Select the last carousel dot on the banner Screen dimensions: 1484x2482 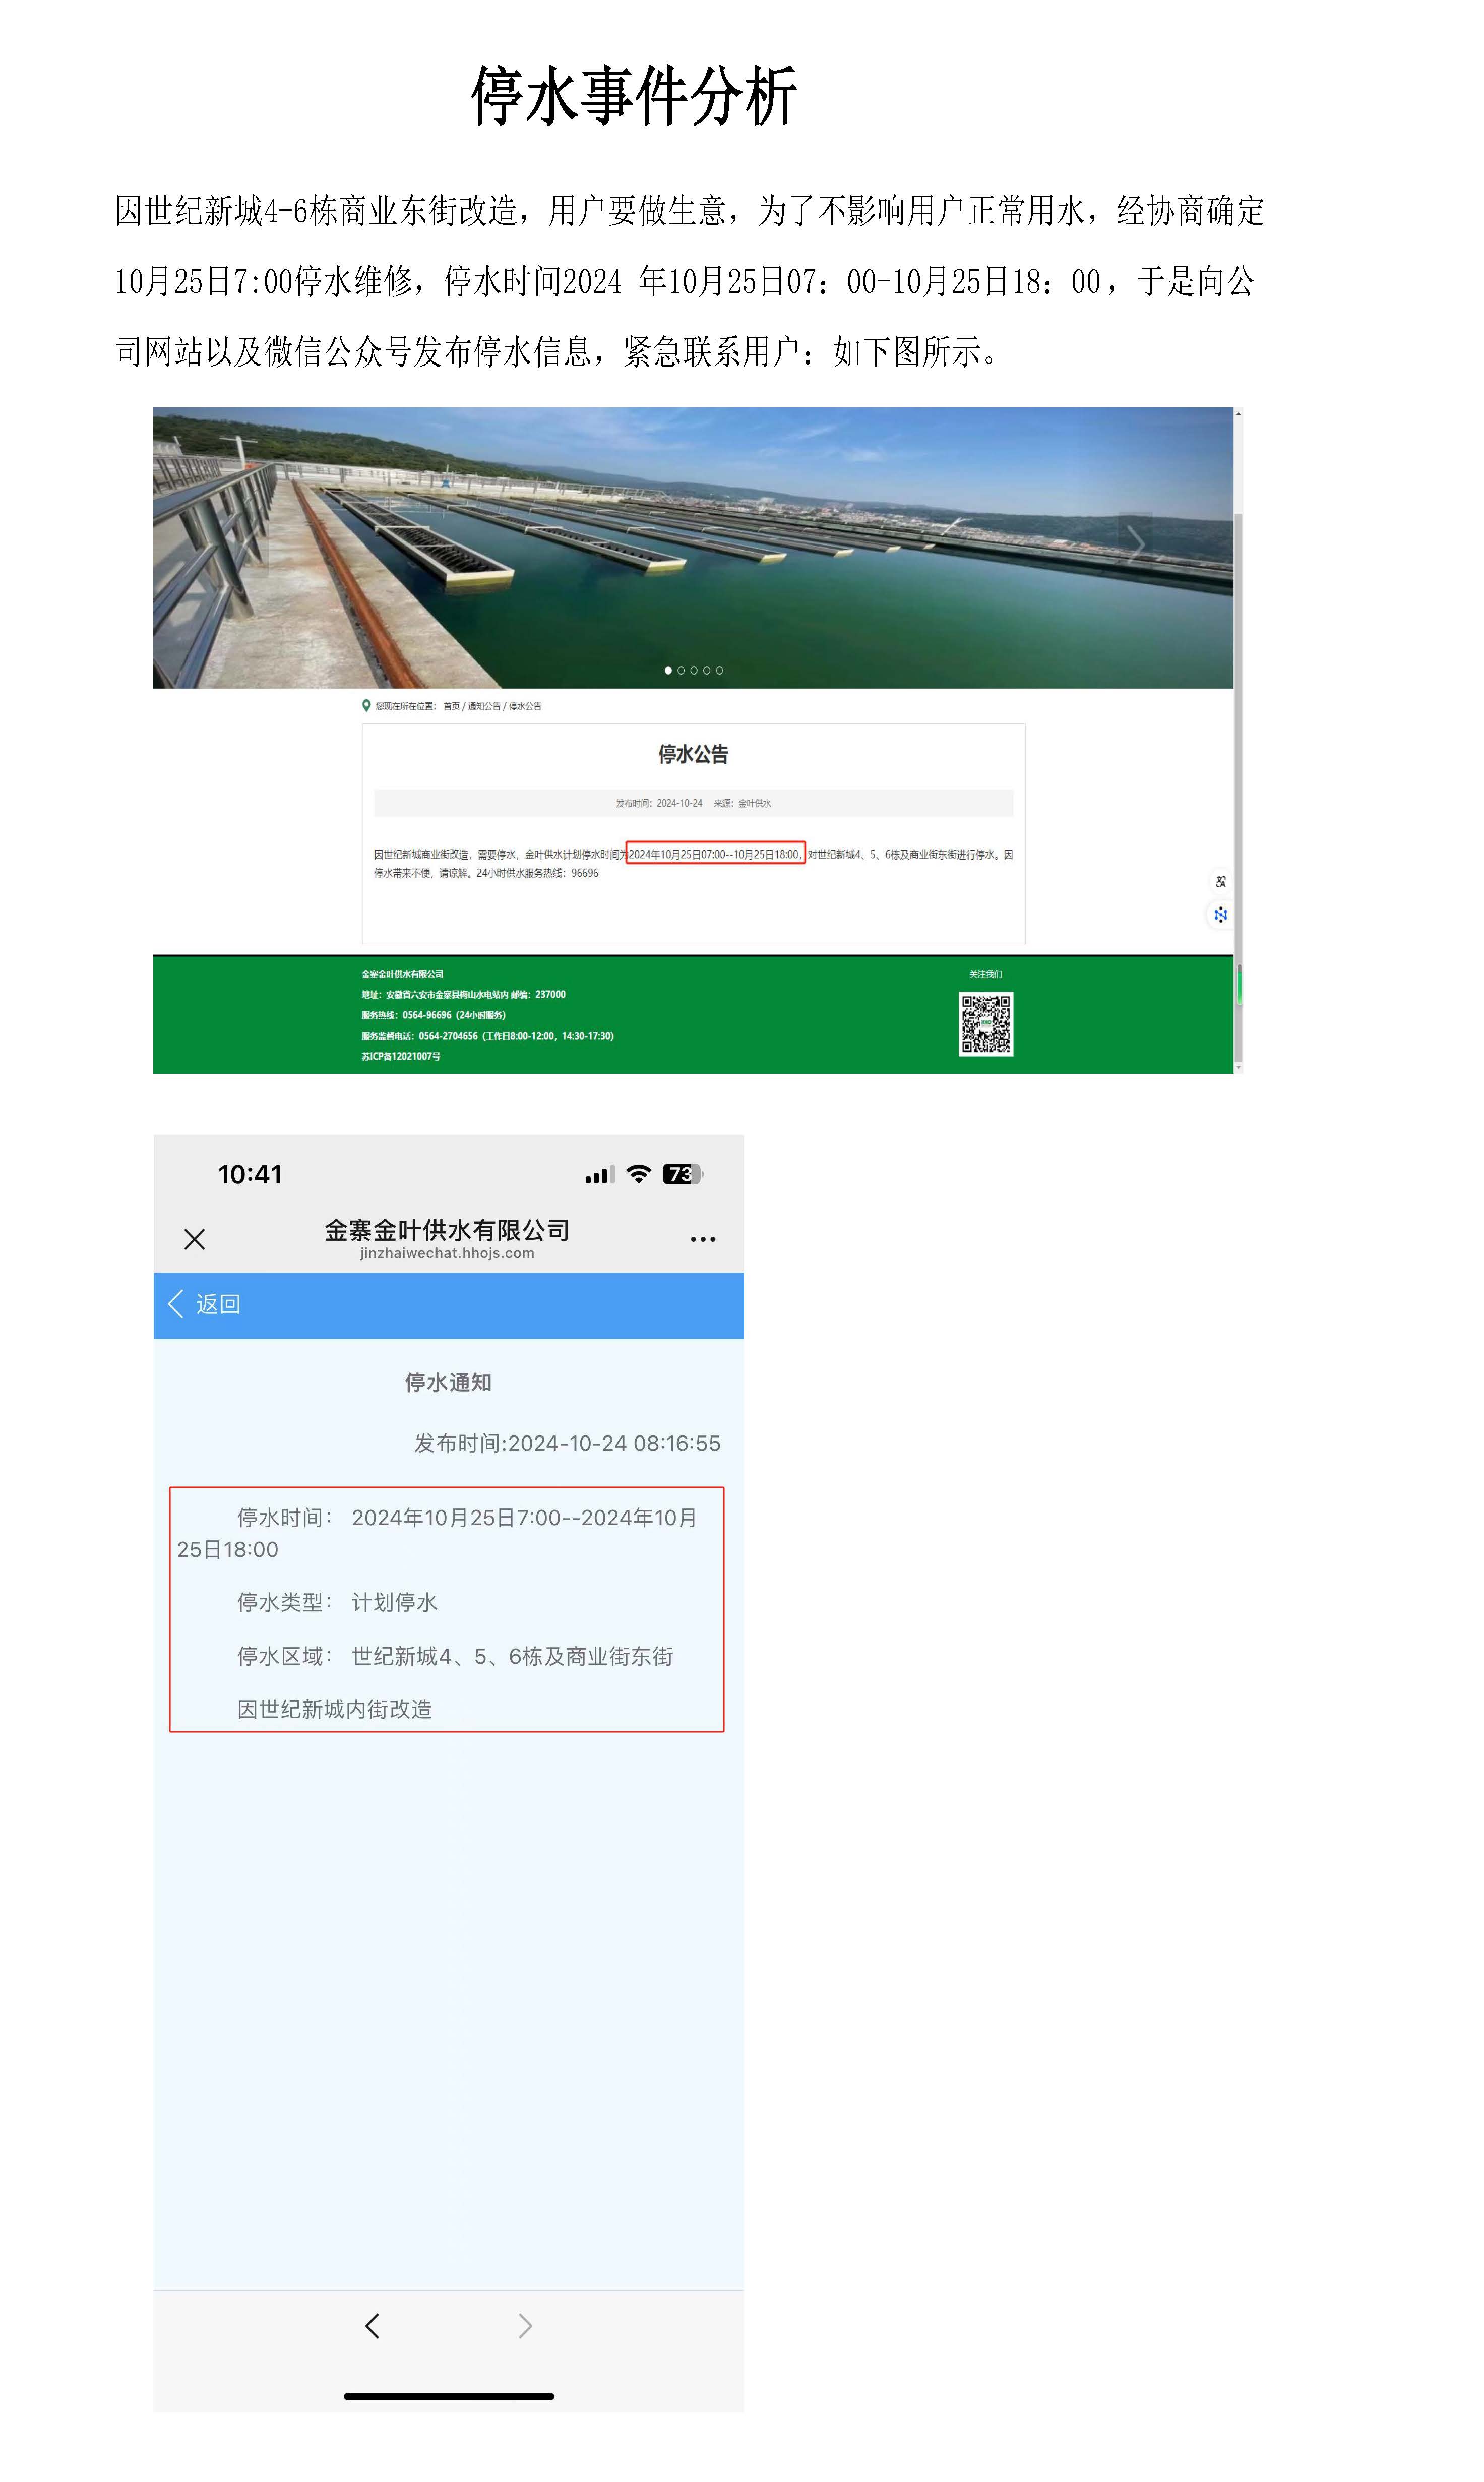pyautogui.click(x=719, y=670)
